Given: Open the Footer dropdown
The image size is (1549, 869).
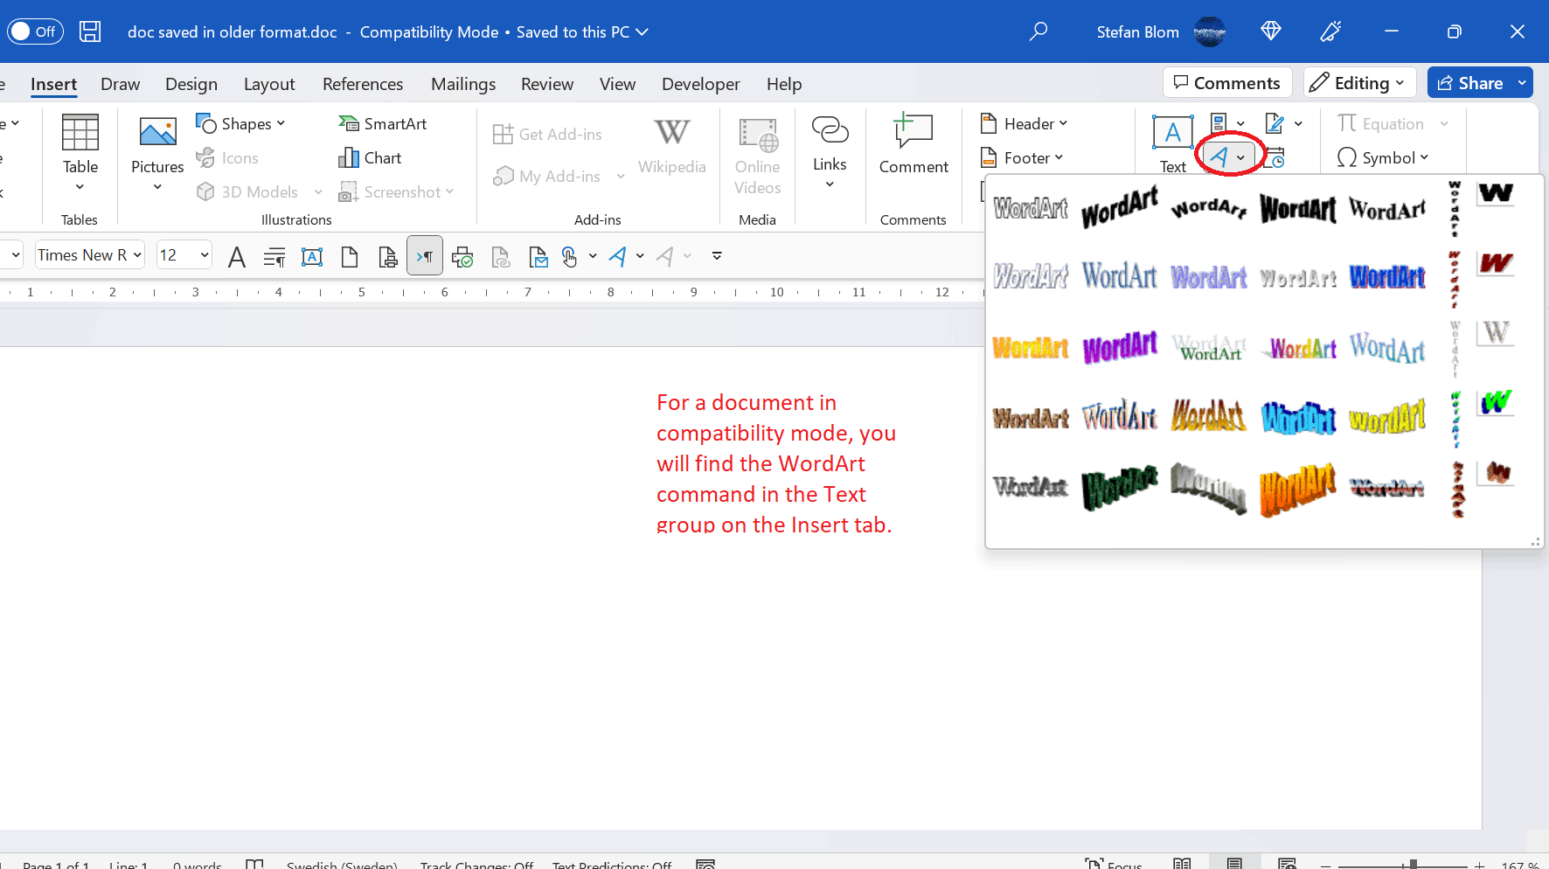Looking at the screenshot, I should coord(1022,158).
